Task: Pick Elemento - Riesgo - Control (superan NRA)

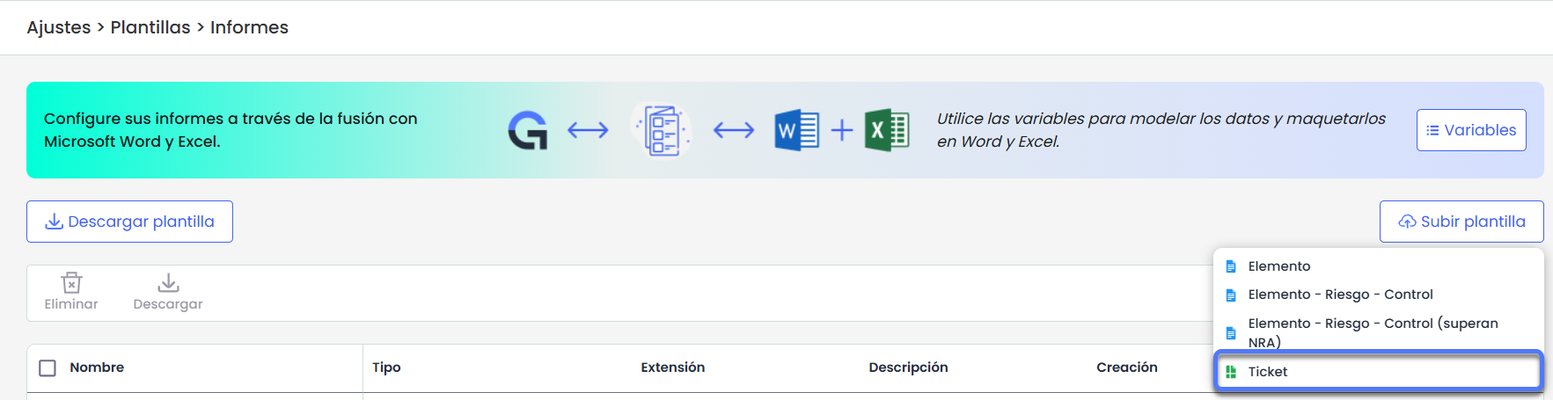Action: pyautogui.click(x=1372, y=331)
